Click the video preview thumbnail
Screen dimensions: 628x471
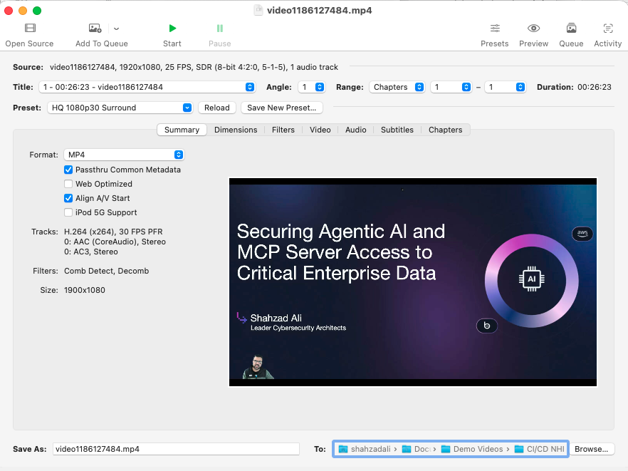pos(412,282)
